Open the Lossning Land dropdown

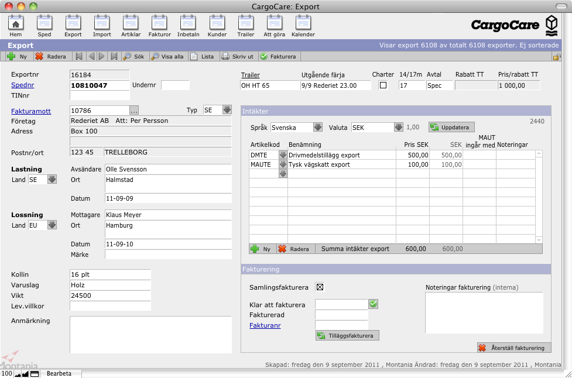click(52, 225)
